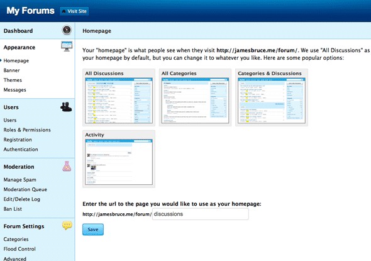371x261 pixels.
Task: Open Manage Spam page
Action: 20,180
